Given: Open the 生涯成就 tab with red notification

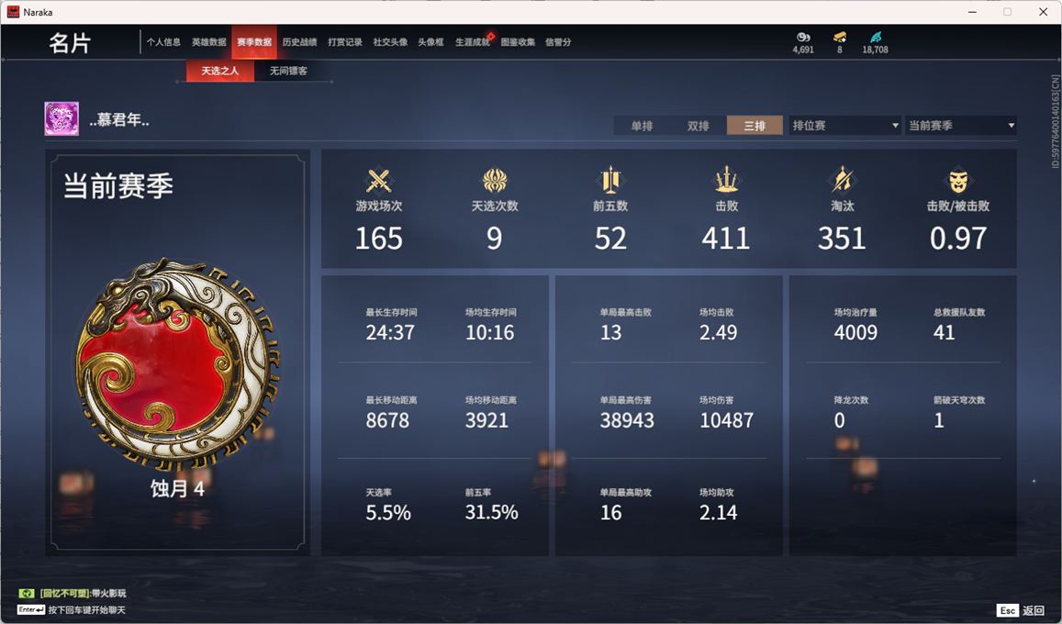Looking at the screenshot, I should click(473, 42).
